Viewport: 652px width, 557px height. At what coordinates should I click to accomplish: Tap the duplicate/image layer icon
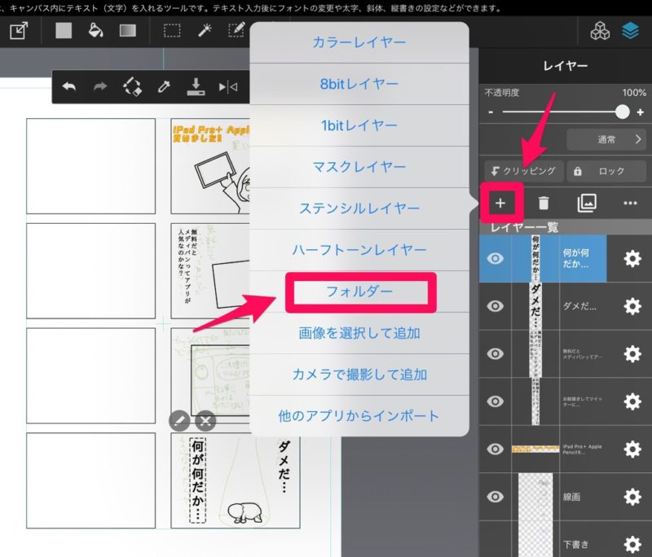(x=587, y=203)
